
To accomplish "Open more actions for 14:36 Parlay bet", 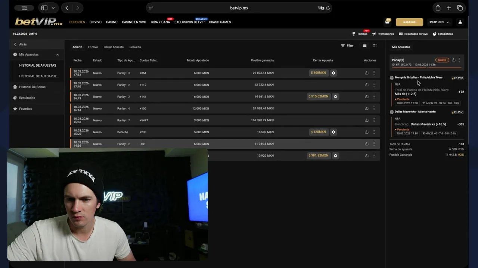I will pyautogui.click(x=374, y=144).
